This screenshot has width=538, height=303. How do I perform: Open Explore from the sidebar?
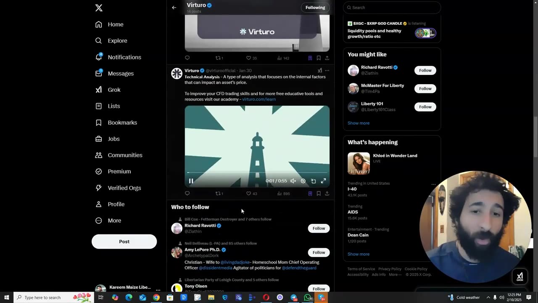click(111, 41)
